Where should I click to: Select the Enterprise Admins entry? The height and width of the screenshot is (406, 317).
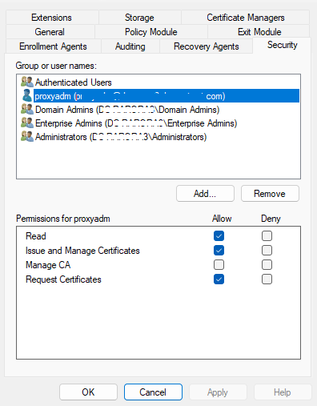[158, 123]
